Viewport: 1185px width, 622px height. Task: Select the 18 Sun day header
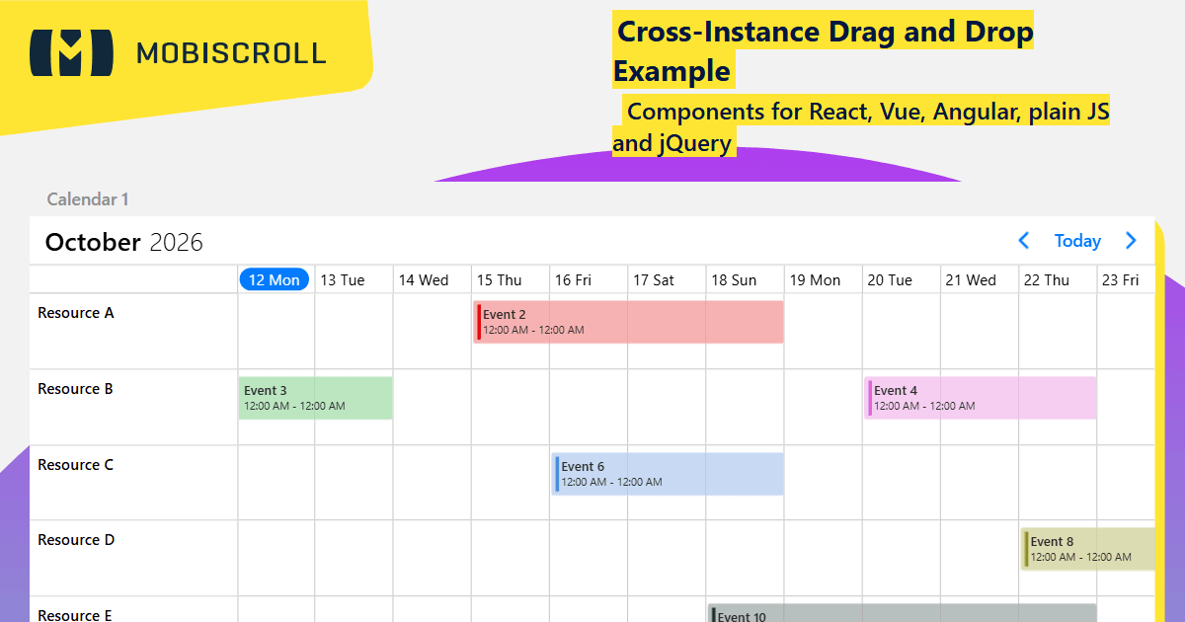point(733,280)
